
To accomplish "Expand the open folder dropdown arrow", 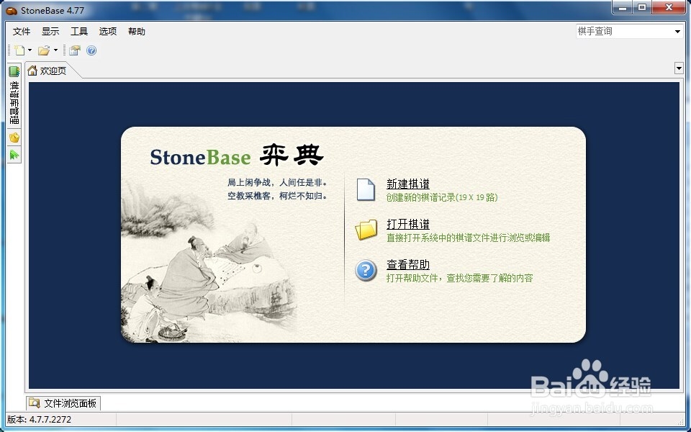I will point(55,50).
